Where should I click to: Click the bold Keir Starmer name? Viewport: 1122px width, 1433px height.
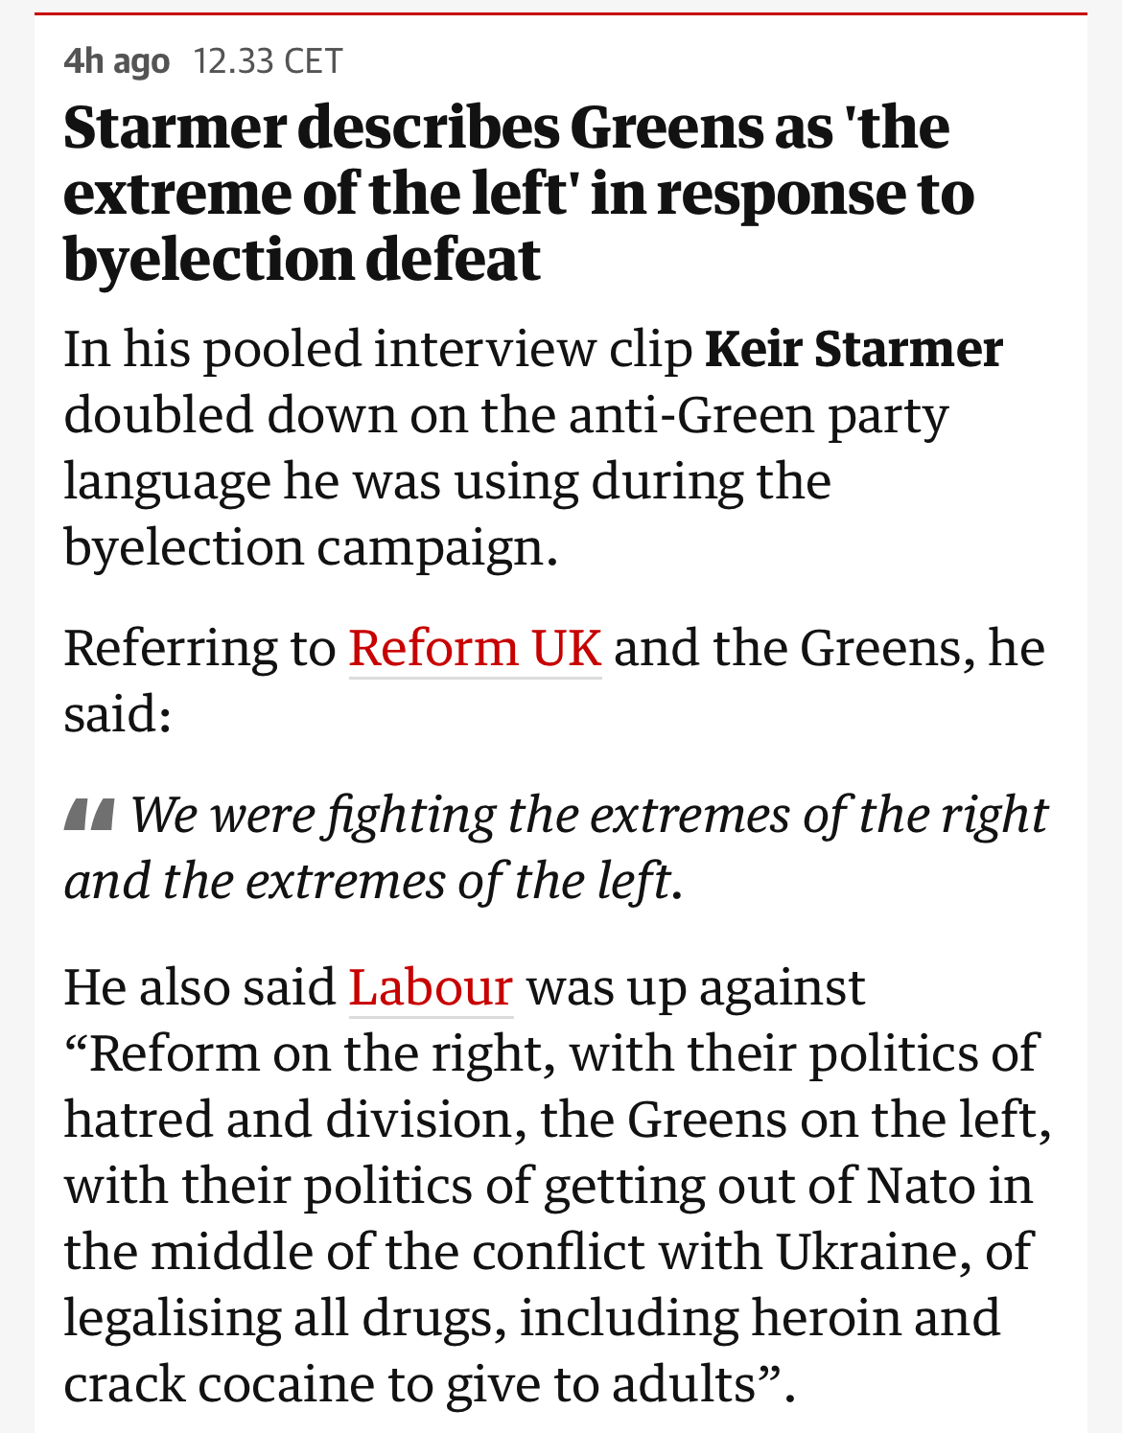(x=853, y=349)
